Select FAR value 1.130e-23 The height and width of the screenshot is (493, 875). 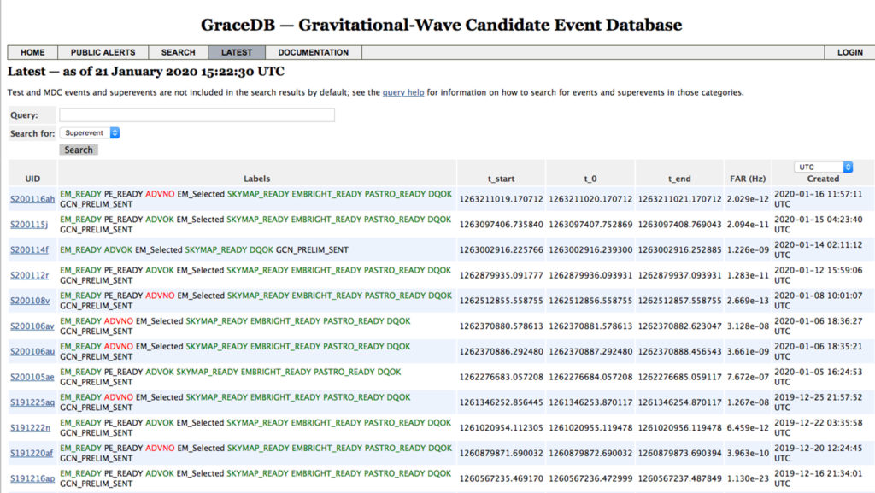pos(748,478)
